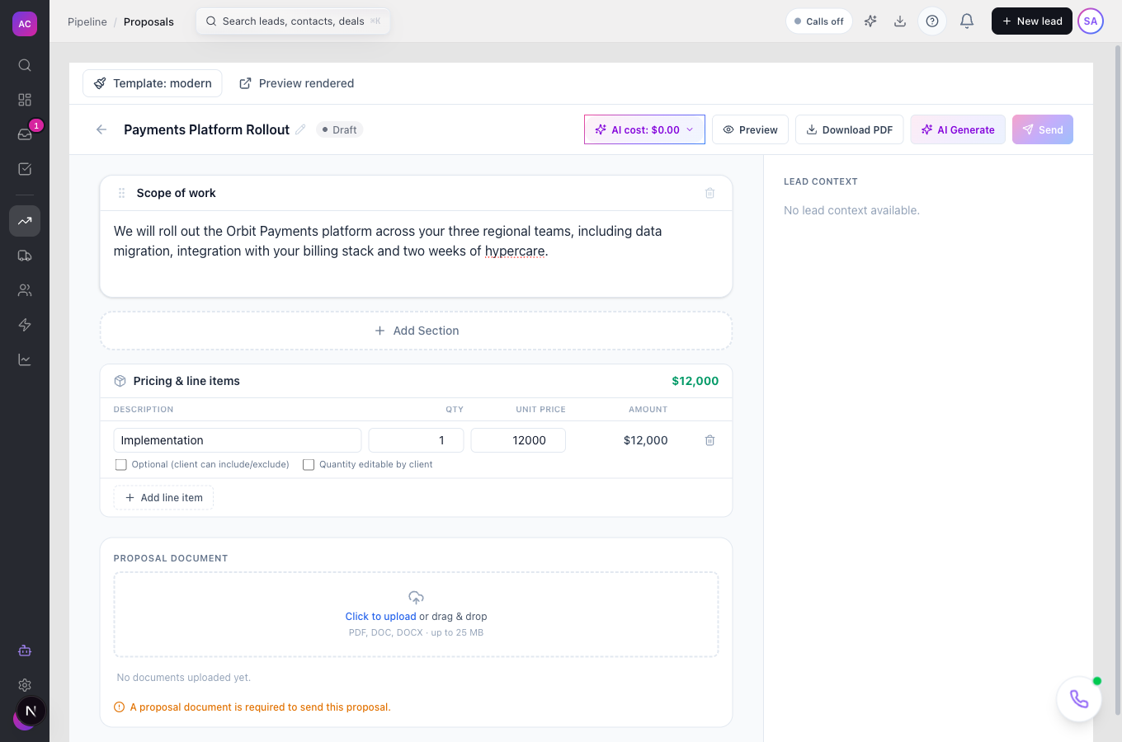Open the settings gear in the sidebar
The height and width of the screenshot is (742, 1122).
(25, 685)
